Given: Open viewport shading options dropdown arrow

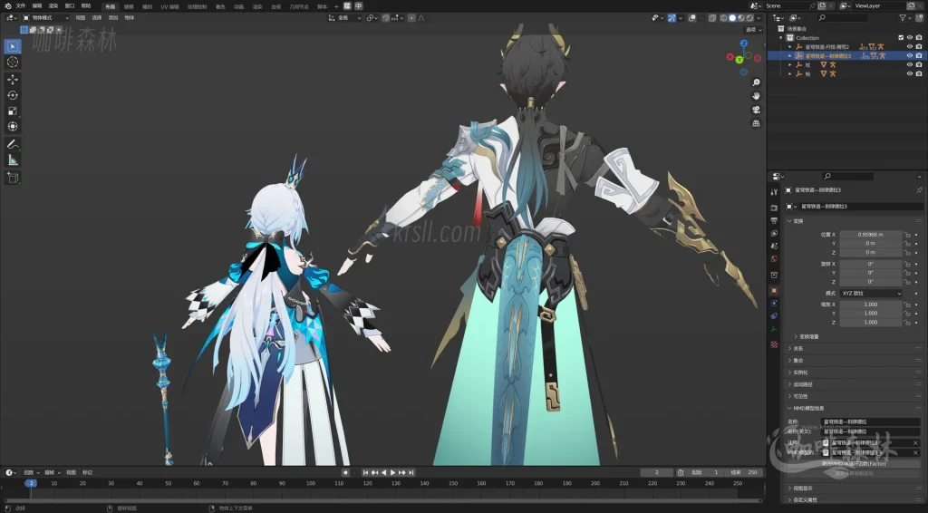Looking at the screenshot, I should 759,18.
